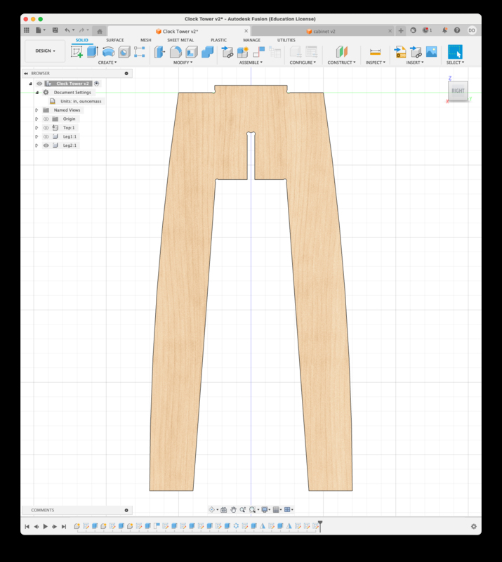Image resolution: width=502 pixels, height=562 pixels.
Task: Select the Revolve tool
Action: pos(108,52)
